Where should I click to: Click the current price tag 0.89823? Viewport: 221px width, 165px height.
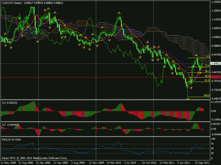pyautogui.click(x=216, y=63)
